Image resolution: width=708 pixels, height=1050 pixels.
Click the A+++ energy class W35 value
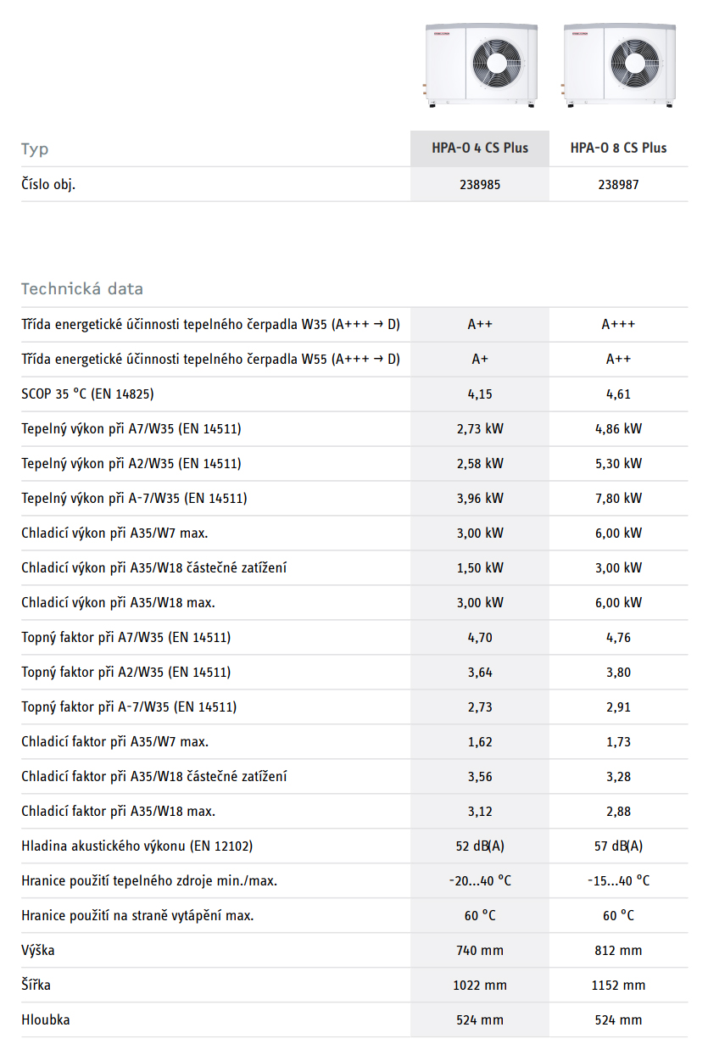(618, 325)
